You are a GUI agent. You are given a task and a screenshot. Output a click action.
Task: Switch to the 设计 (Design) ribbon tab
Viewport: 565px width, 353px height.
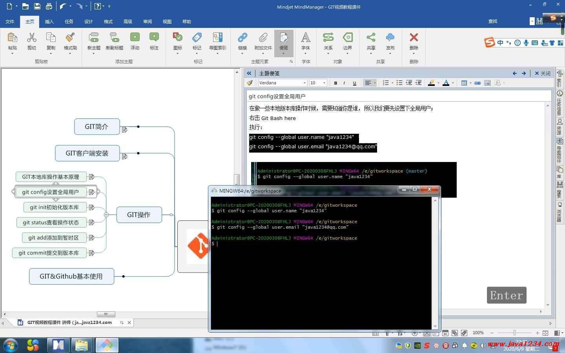coord(89,22)
